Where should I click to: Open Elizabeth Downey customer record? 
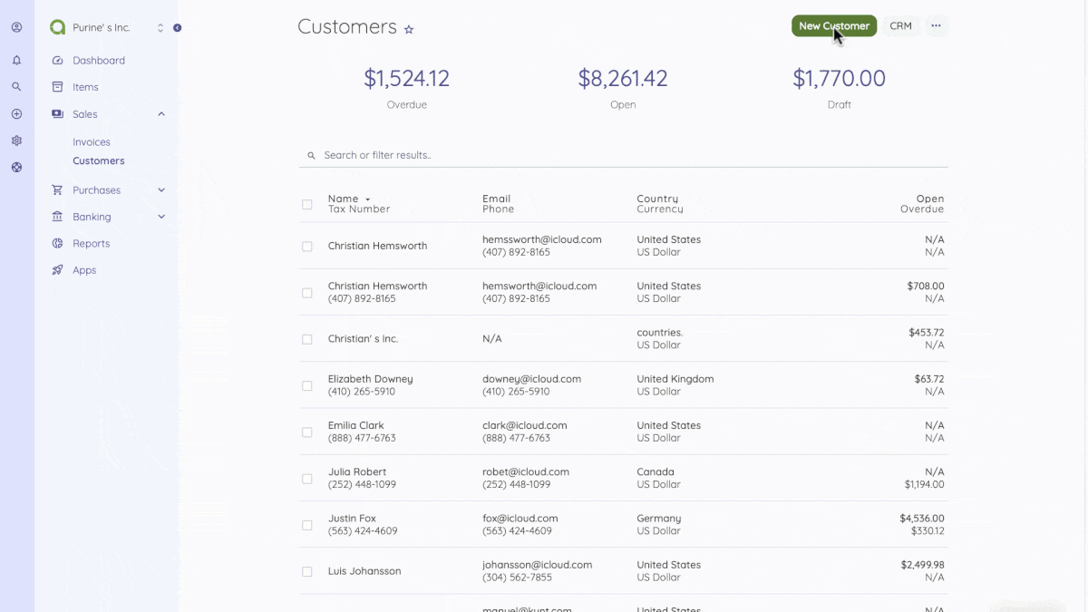tap(370, 379)
